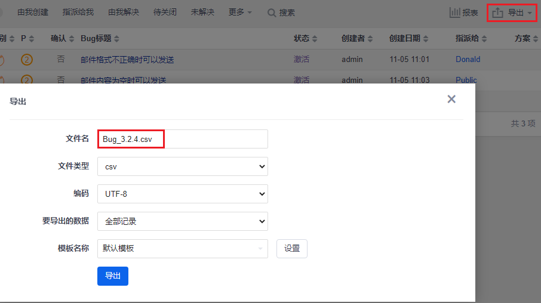Viewport: 541px width, 303px height.
Task: Click the 搜索 magnifier icon
Action: (272, 13)
